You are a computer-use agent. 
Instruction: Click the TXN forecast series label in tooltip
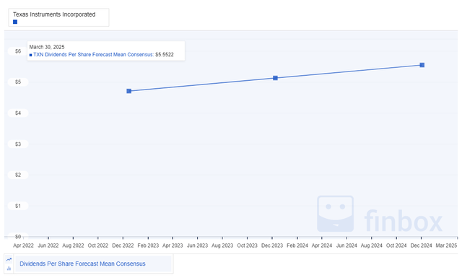93,55
